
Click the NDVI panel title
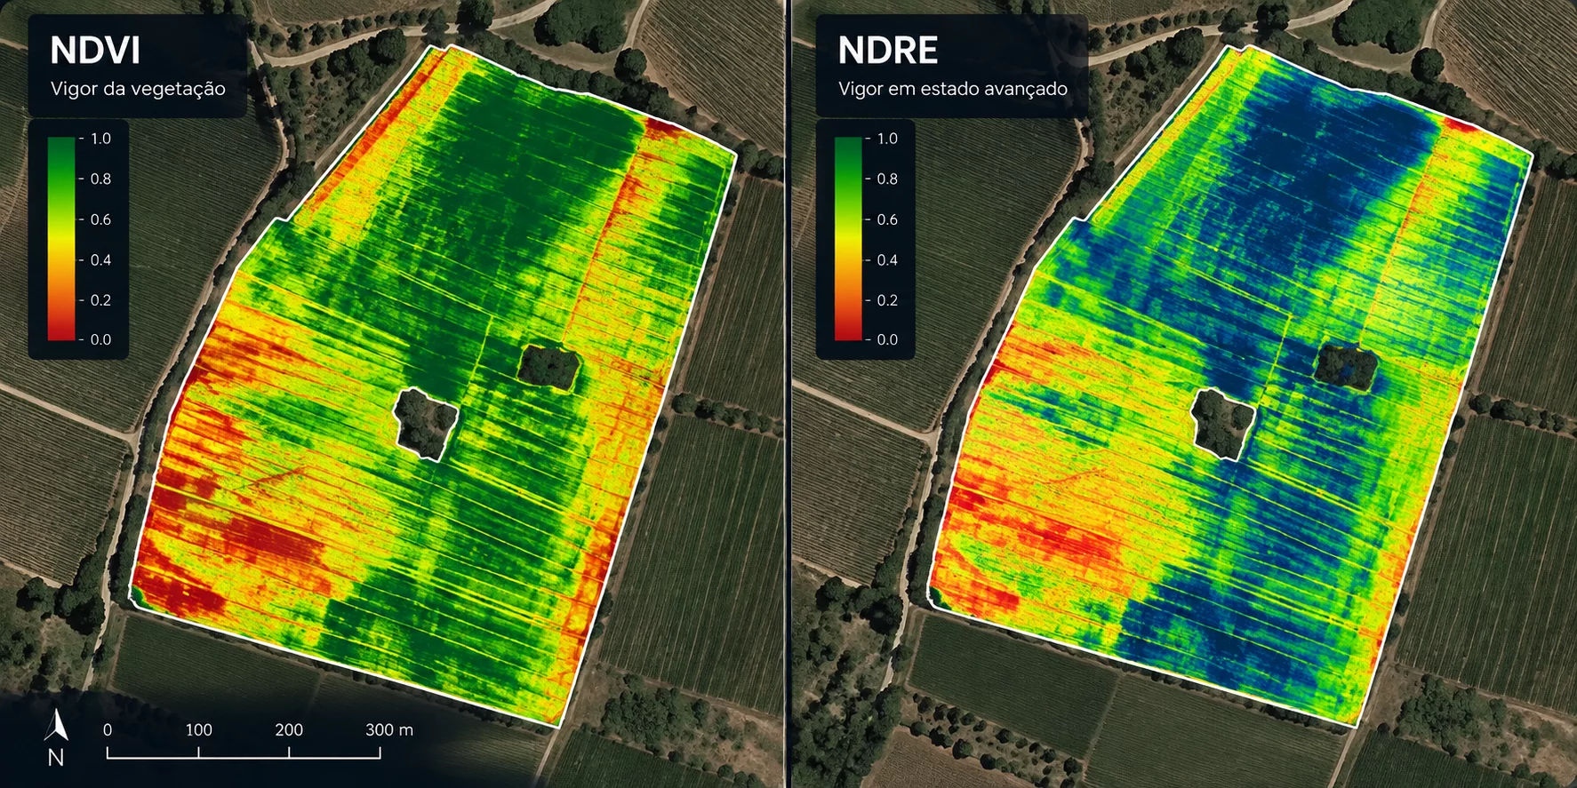click(95, 51)
